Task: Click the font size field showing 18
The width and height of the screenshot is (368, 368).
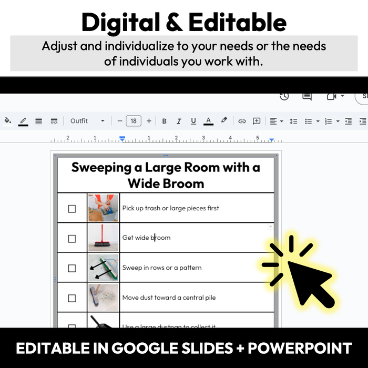Action: coord(134,121)
